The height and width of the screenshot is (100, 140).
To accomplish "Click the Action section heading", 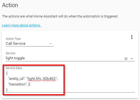I will tap(10, 5).
